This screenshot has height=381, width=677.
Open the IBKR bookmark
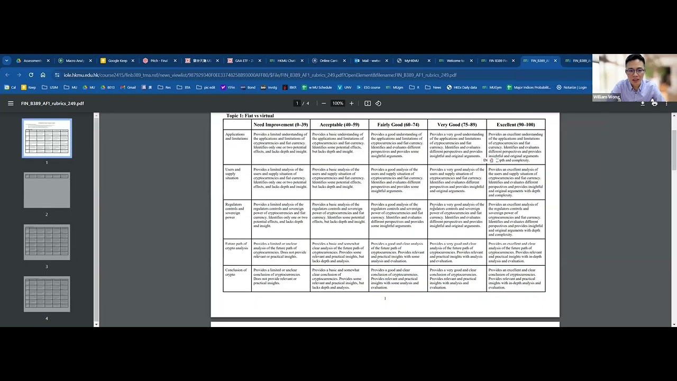tap(290, 87)
